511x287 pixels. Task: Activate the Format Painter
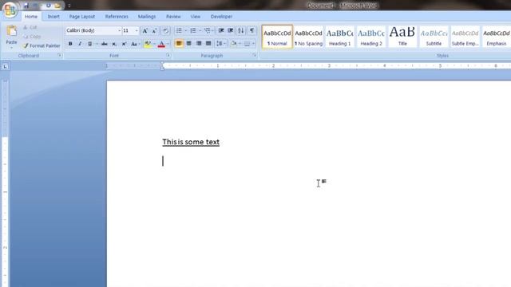click(x=42, y=46)
